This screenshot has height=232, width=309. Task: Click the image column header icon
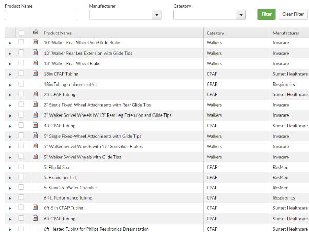(x=35, y=32)
